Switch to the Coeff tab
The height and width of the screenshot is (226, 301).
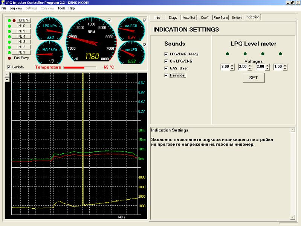tap(205, 17)
